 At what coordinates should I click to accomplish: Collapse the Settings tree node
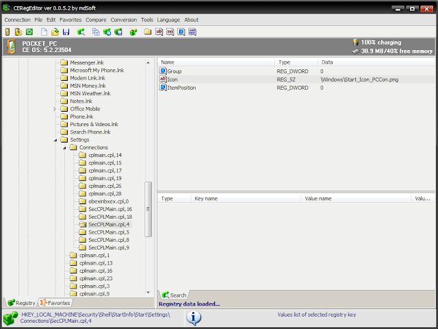coord(55,140)
